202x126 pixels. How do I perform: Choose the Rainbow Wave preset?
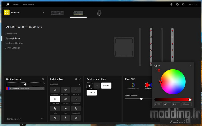(55, 90)
